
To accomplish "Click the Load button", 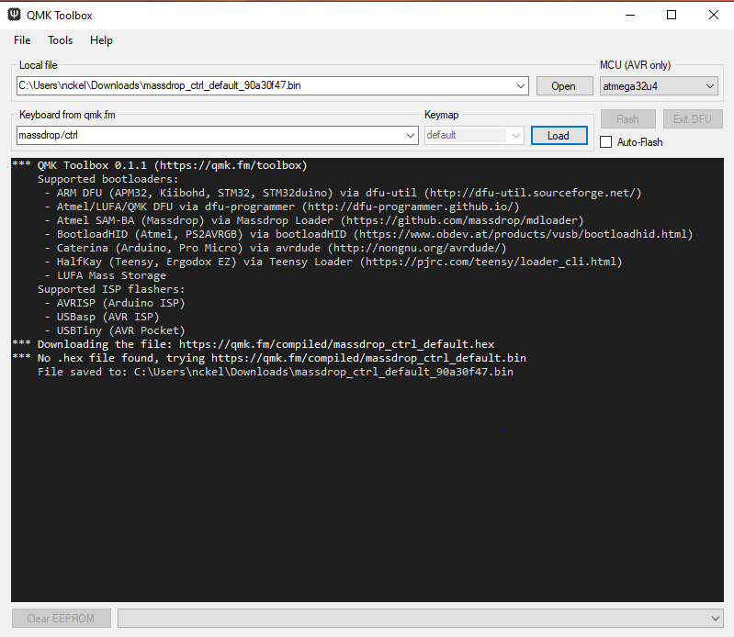I will pyautogui.click(x=559, y=136).
